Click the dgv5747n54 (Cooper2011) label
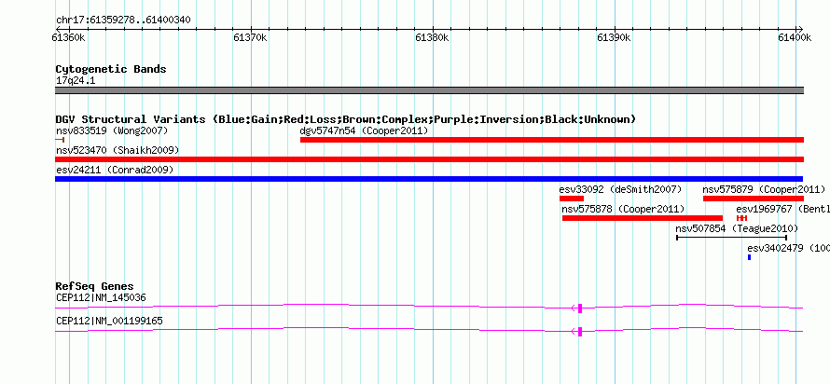Screen dimensions: 830x384 [x=364, y=130]
